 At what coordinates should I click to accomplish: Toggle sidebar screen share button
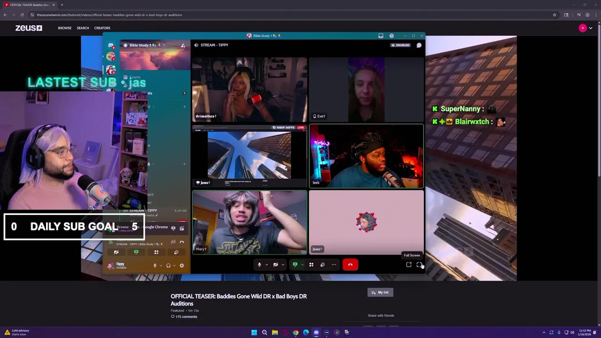point(136,252)
